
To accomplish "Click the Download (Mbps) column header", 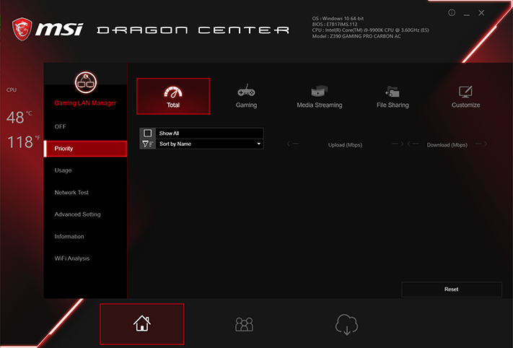I will click(x=447, y=144).
